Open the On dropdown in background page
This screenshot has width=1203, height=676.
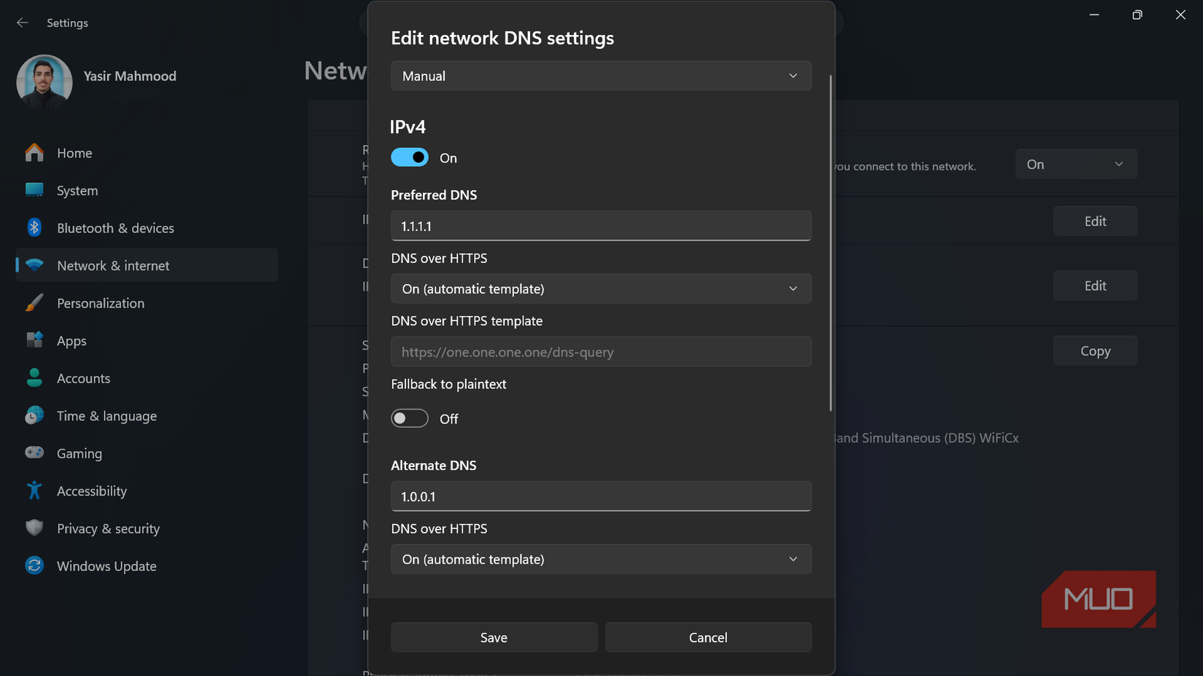pos(1076,164)
